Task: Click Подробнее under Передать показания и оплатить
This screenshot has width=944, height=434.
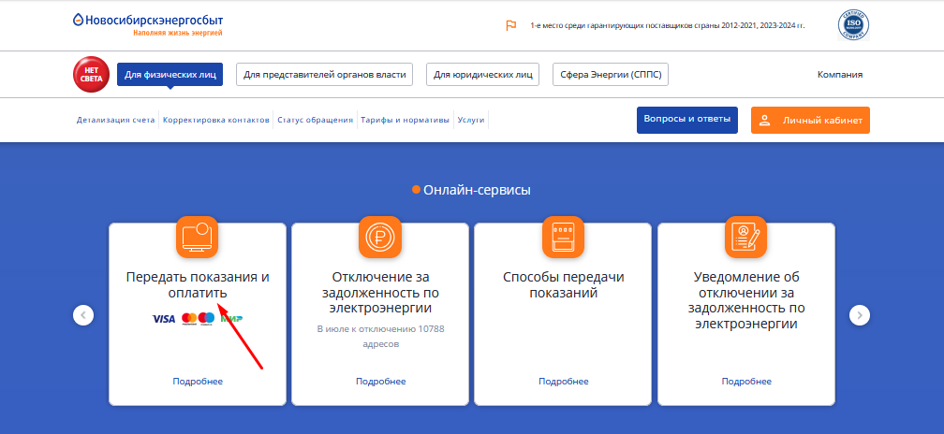Action: [198, 381]
